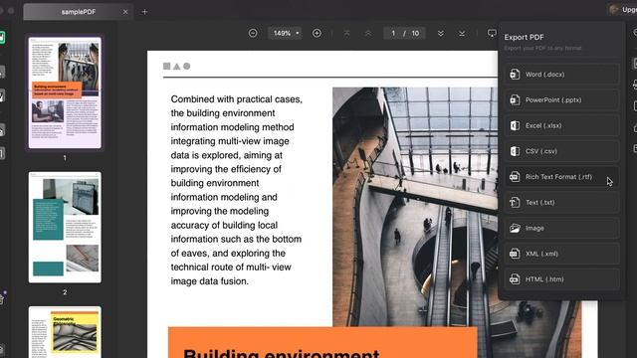Open the 149% zoom level dropdown
This screenshot has width=637, height=358.
tap(286, 33)
